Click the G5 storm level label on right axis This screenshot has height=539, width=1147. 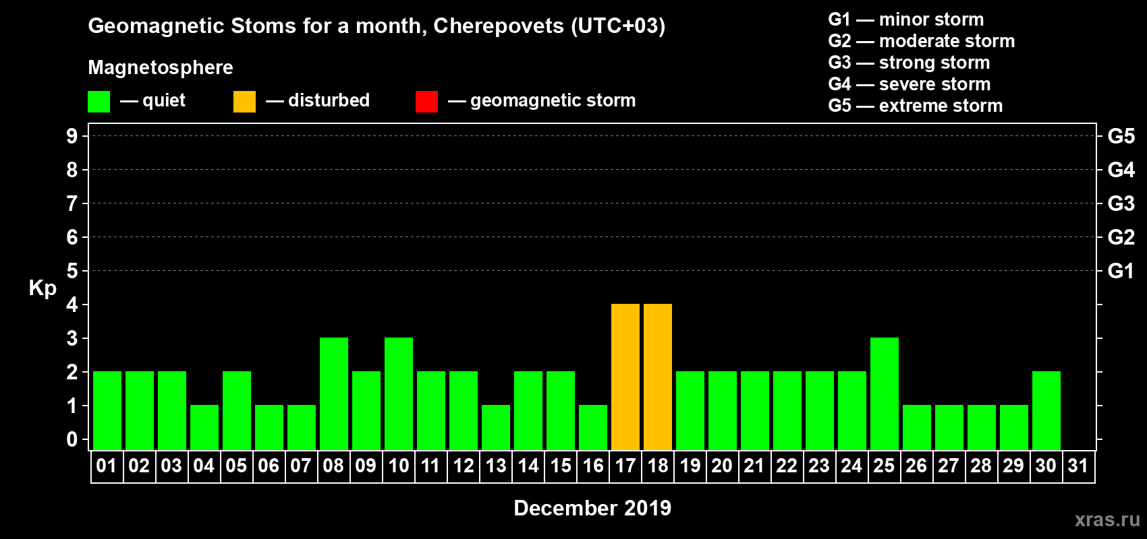click(x=1121, y=136)
